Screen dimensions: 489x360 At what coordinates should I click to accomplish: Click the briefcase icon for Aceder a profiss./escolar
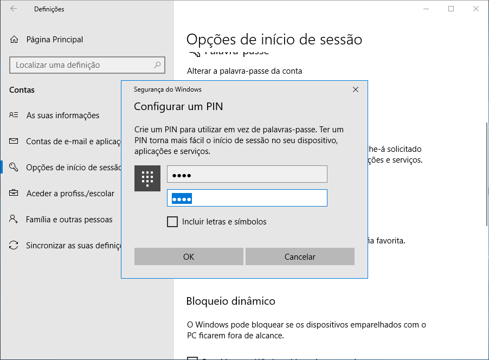point(14,194)
